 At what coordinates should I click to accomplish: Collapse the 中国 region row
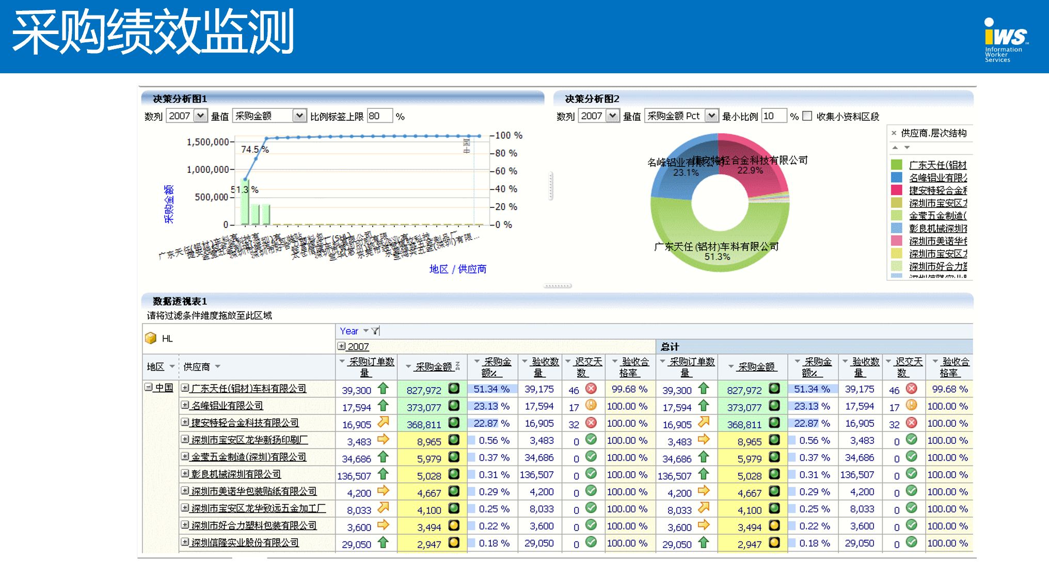[149, 387]
